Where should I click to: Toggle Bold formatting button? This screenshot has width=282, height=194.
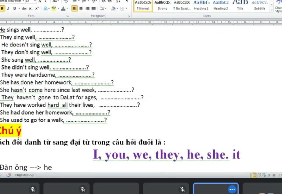pos(2,9)
